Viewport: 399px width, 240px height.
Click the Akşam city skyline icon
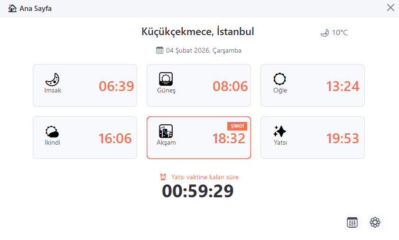166,131
